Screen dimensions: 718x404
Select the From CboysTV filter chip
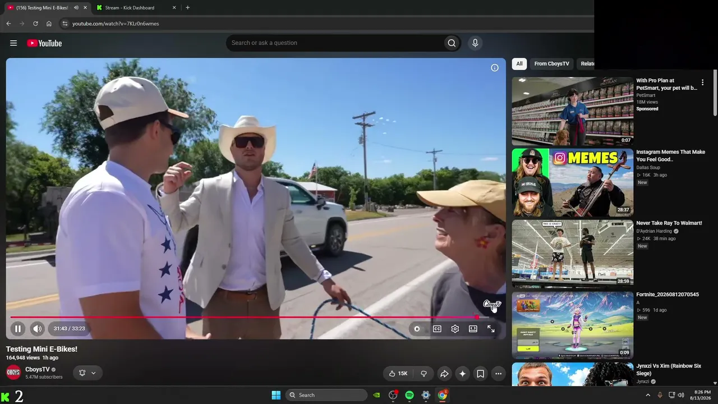(552, 64)
